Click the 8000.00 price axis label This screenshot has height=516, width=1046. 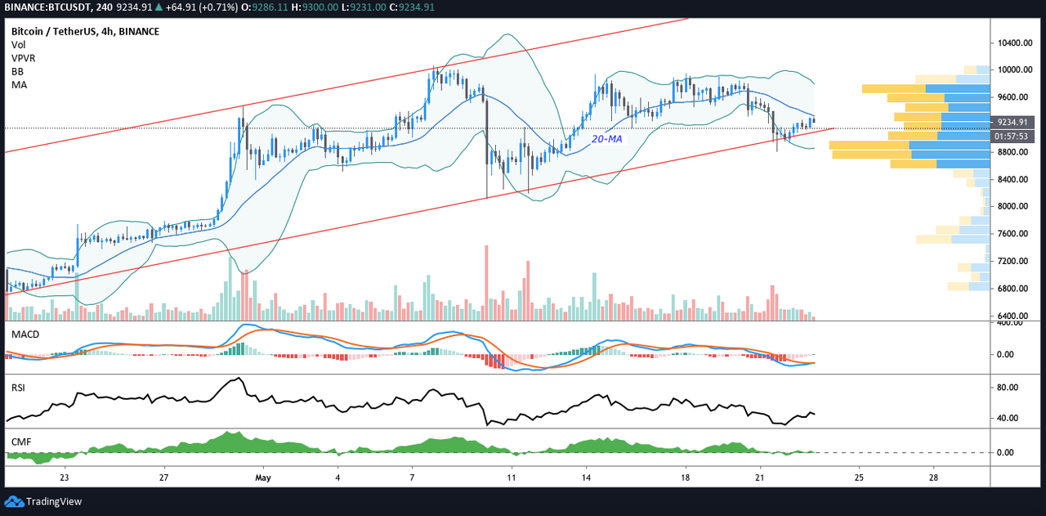1014,206
